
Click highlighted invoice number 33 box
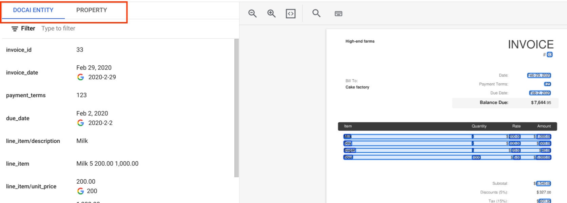coord(550,55)
